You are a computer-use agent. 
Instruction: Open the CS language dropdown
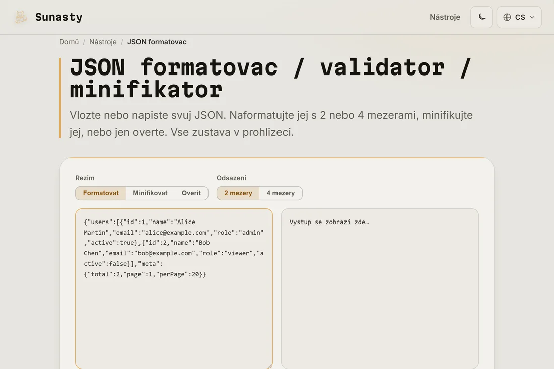(519, 17)
